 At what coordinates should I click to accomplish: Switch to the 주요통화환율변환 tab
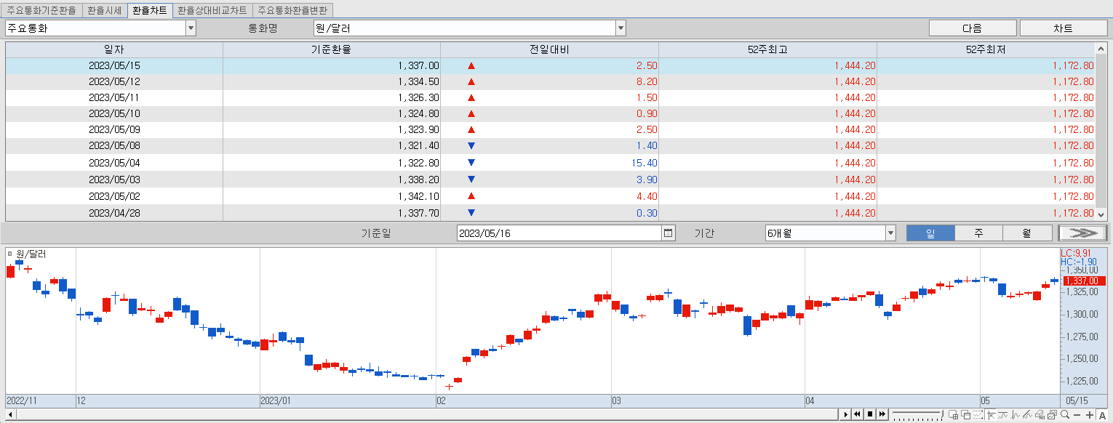(293, 11)
